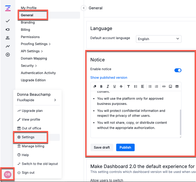Click the notice editor vertical scrollbar

click(180, 122)
